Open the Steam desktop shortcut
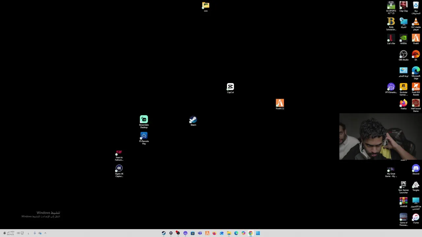 [x=193, y=121]
